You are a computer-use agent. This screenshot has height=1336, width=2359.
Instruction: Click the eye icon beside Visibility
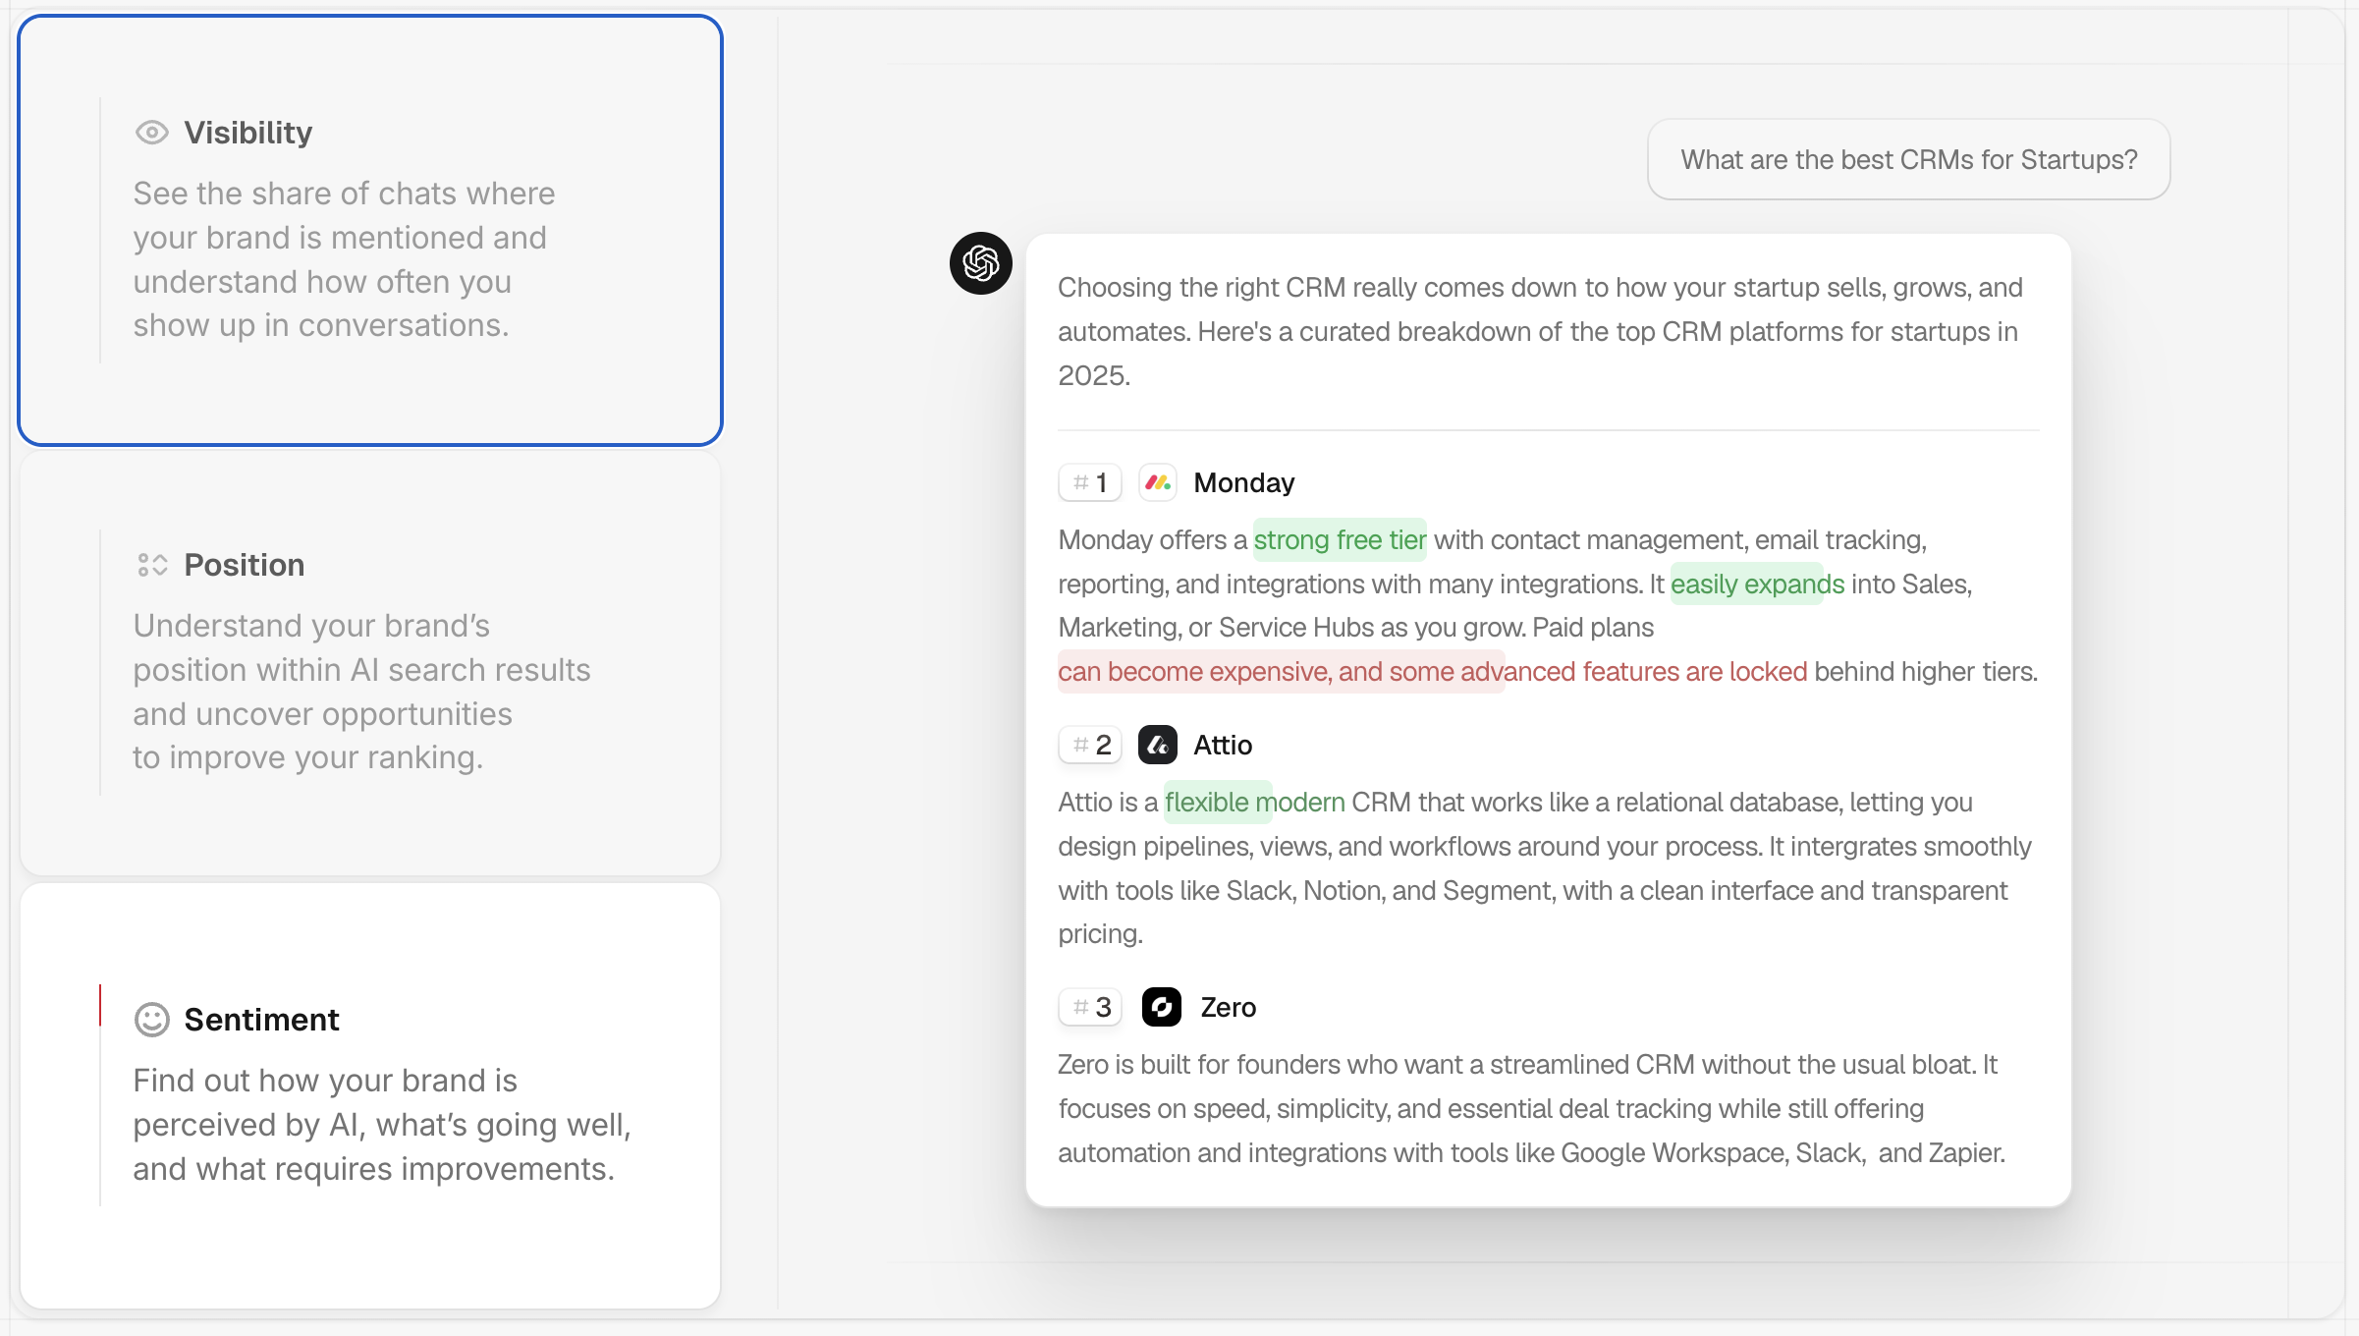pos(152,133)
